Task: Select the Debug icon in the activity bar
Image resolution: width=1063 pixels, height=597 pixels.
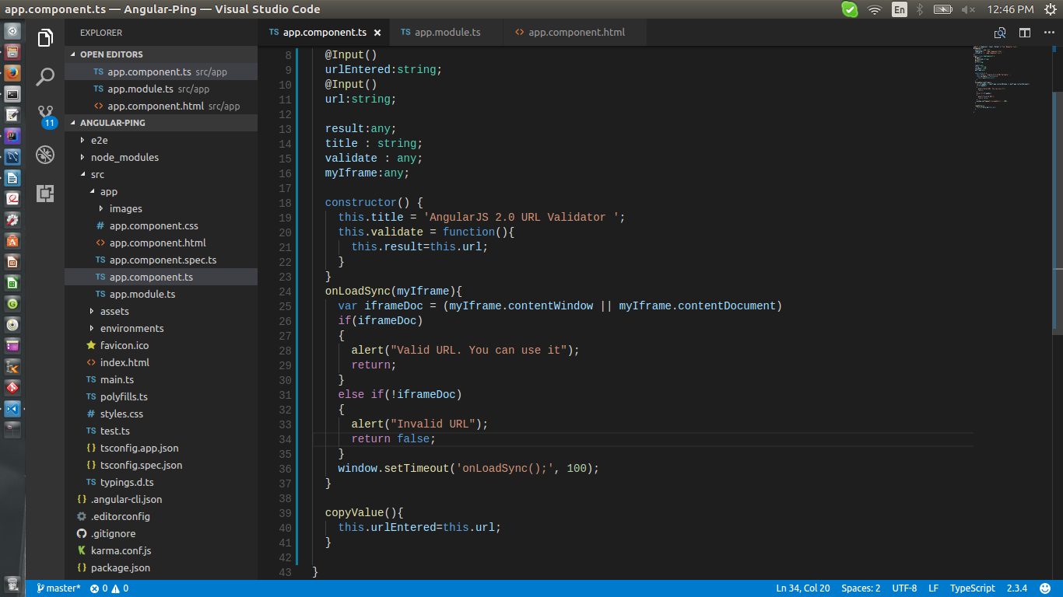Action: pos(44,155)
